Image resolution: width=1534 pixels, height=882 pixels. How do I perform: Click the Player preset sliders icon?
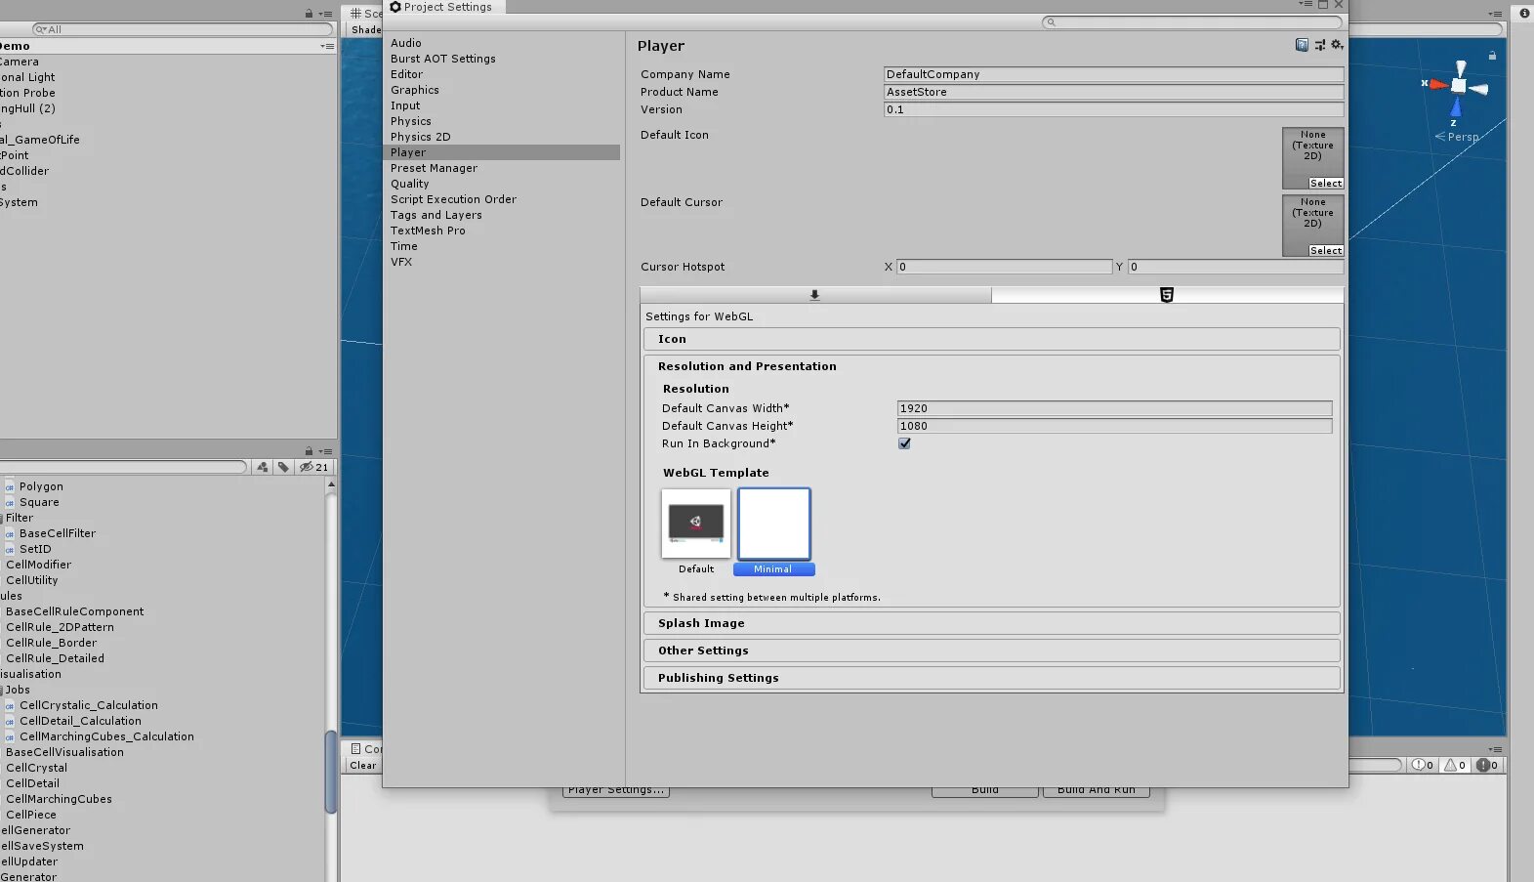coord(1320,45)
